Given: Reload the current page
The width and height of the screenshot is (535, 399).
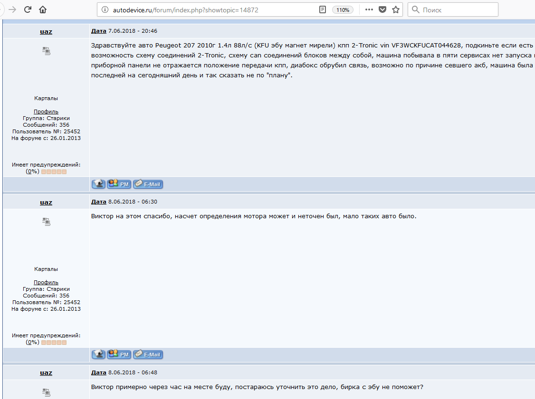Looking at the screenshot, I should 28,9.
